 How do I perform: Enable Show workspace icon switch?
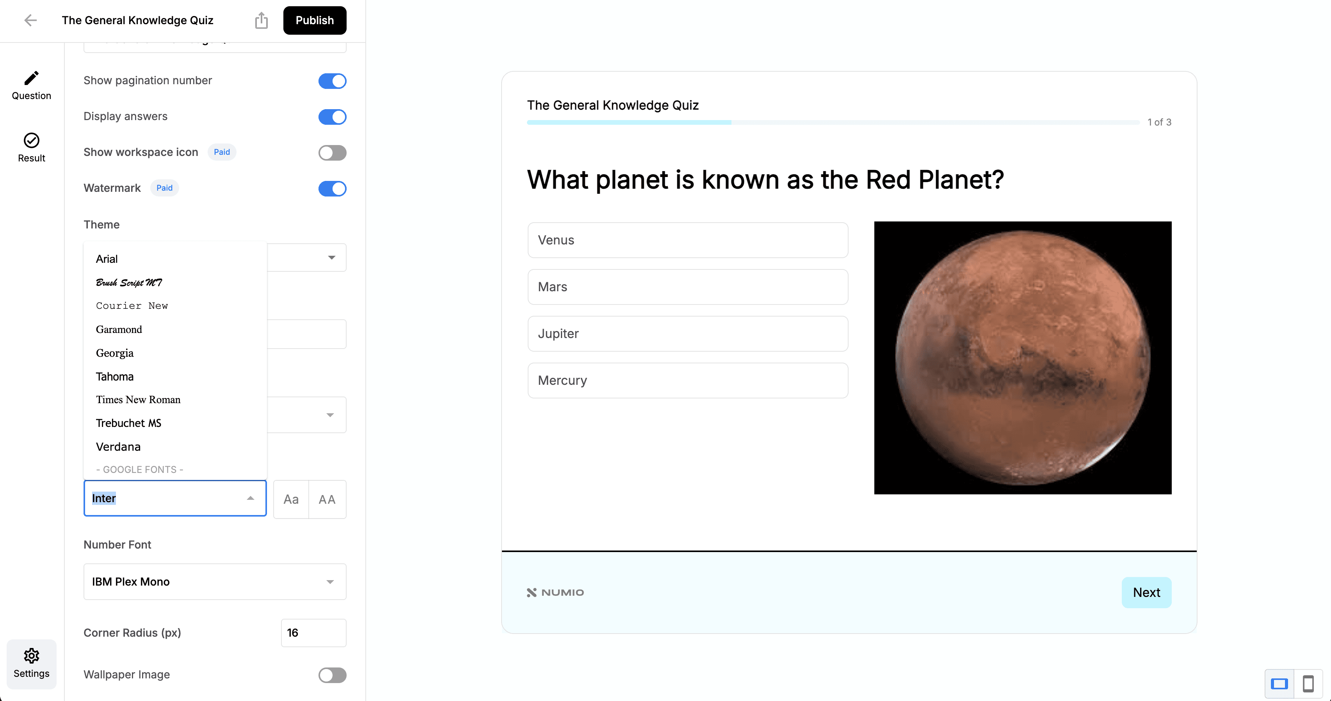pyautogui.click(x=332, y=153)
